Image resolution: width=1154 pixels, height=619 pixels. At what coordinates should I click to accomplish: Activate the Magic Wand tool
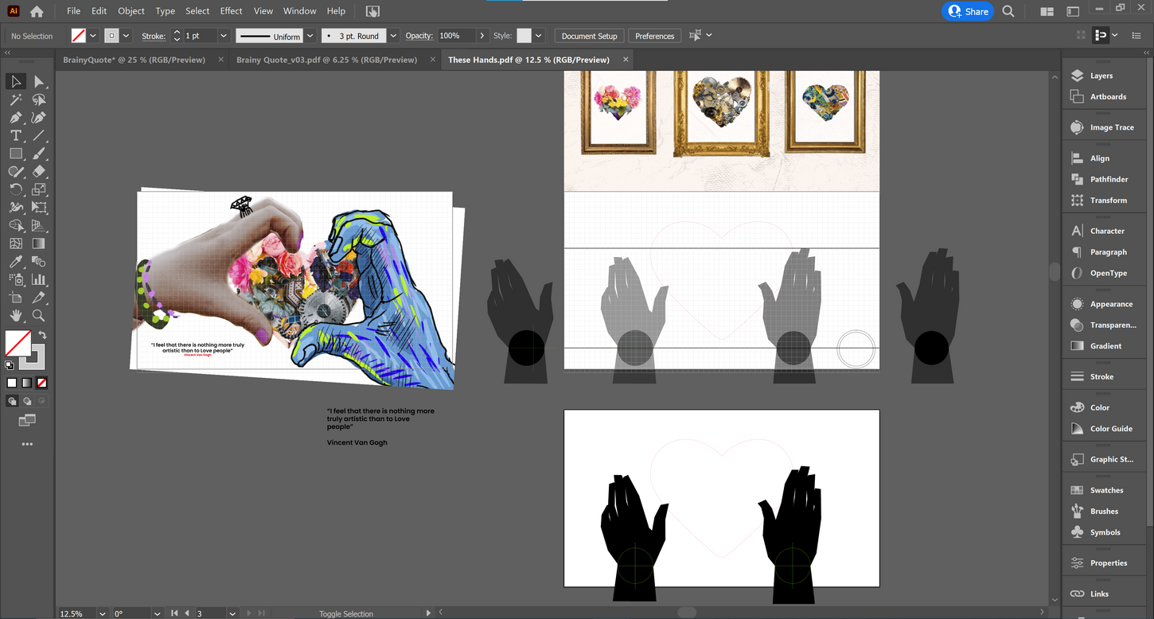click(15, 99)
